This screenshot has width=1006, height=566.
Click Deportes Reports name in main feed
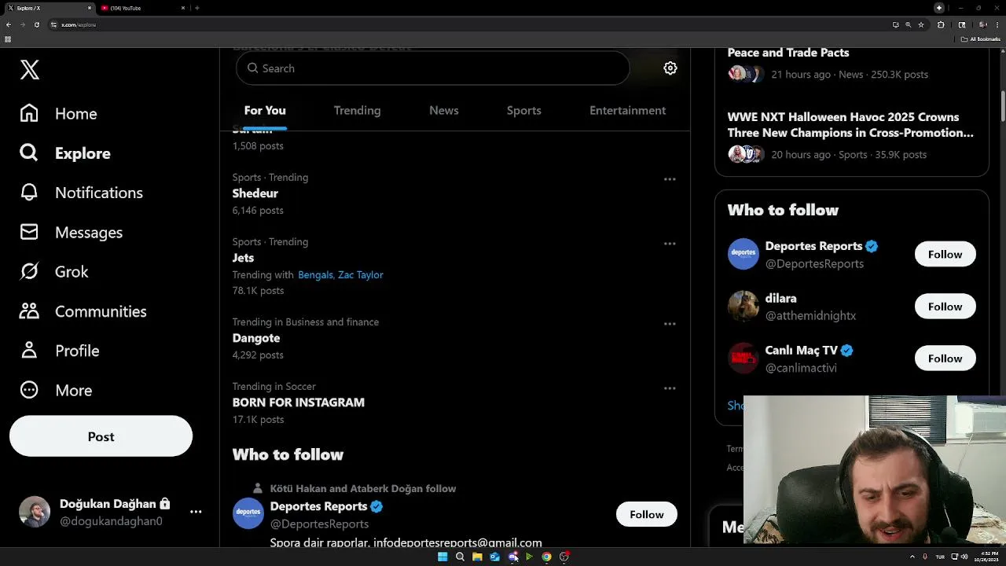coord(319,506)
